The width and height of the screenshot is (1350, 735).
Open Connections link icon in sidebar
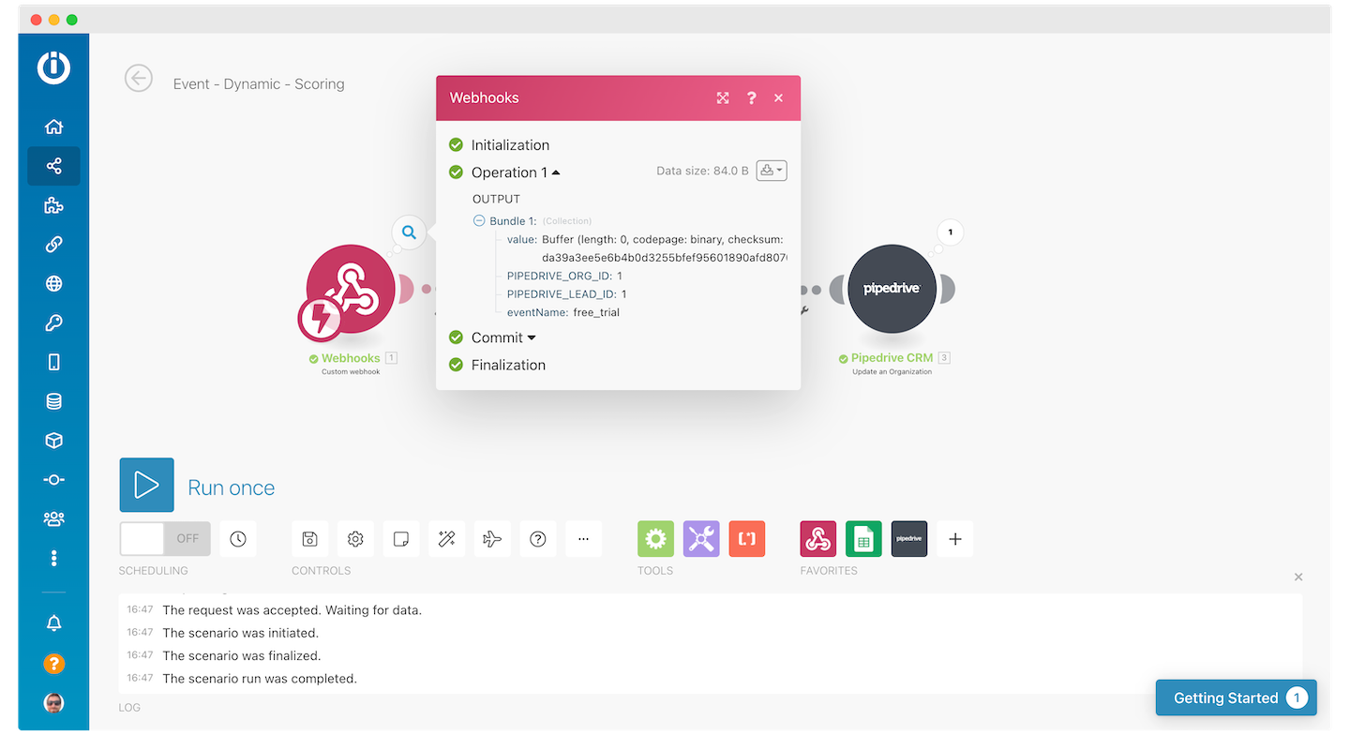53,245
